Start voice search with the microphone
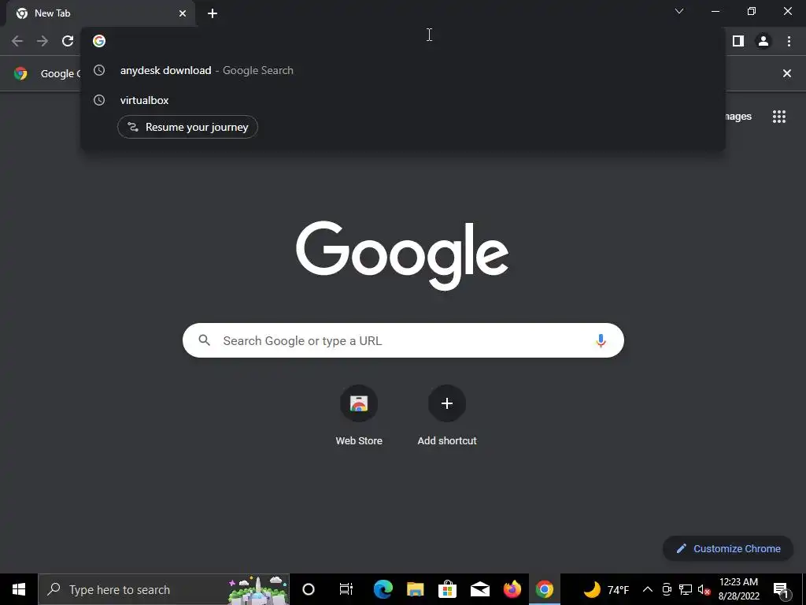 point(601,340)
